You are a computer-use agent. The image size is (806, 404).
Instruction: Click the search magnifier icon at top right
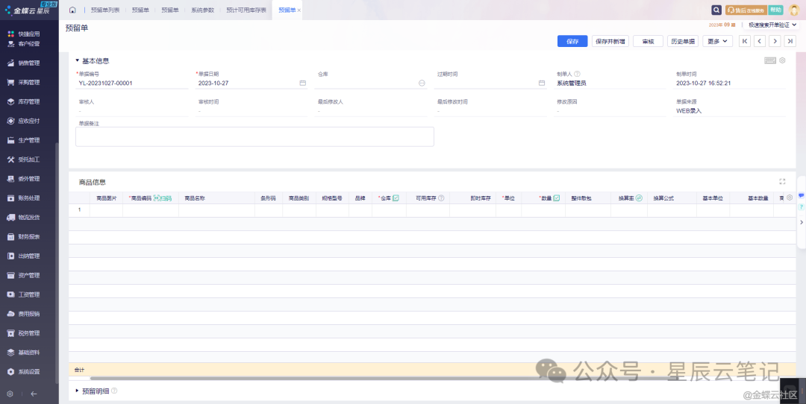pyautogui.click(x=716, y=10)
